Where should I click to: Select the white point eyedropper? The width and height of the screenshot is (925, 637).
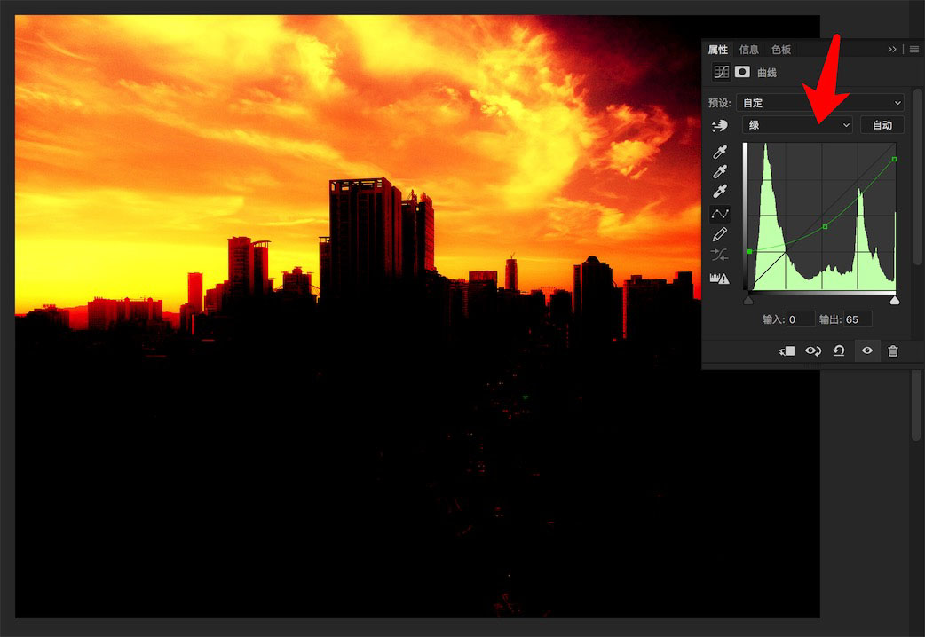[720, 191]
